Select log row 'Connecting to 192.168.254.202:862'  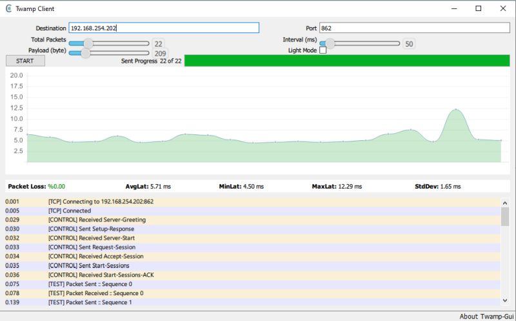(253, 202)
